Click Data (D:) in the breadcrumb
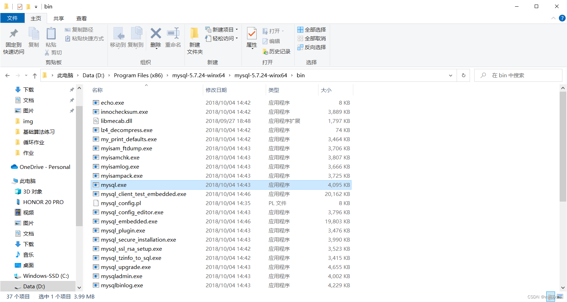Image resolution: width=567 pixels, height=302 pixels. (x=94, y=75)
